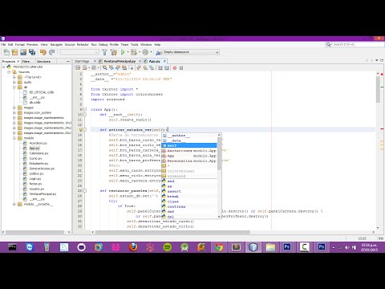Open the Run button dropdown arrow

(x=128, y=52)
